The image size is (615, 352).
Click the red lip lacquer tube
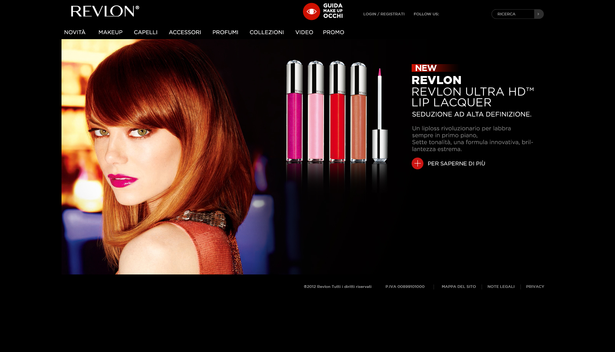(x=337, y=111)
